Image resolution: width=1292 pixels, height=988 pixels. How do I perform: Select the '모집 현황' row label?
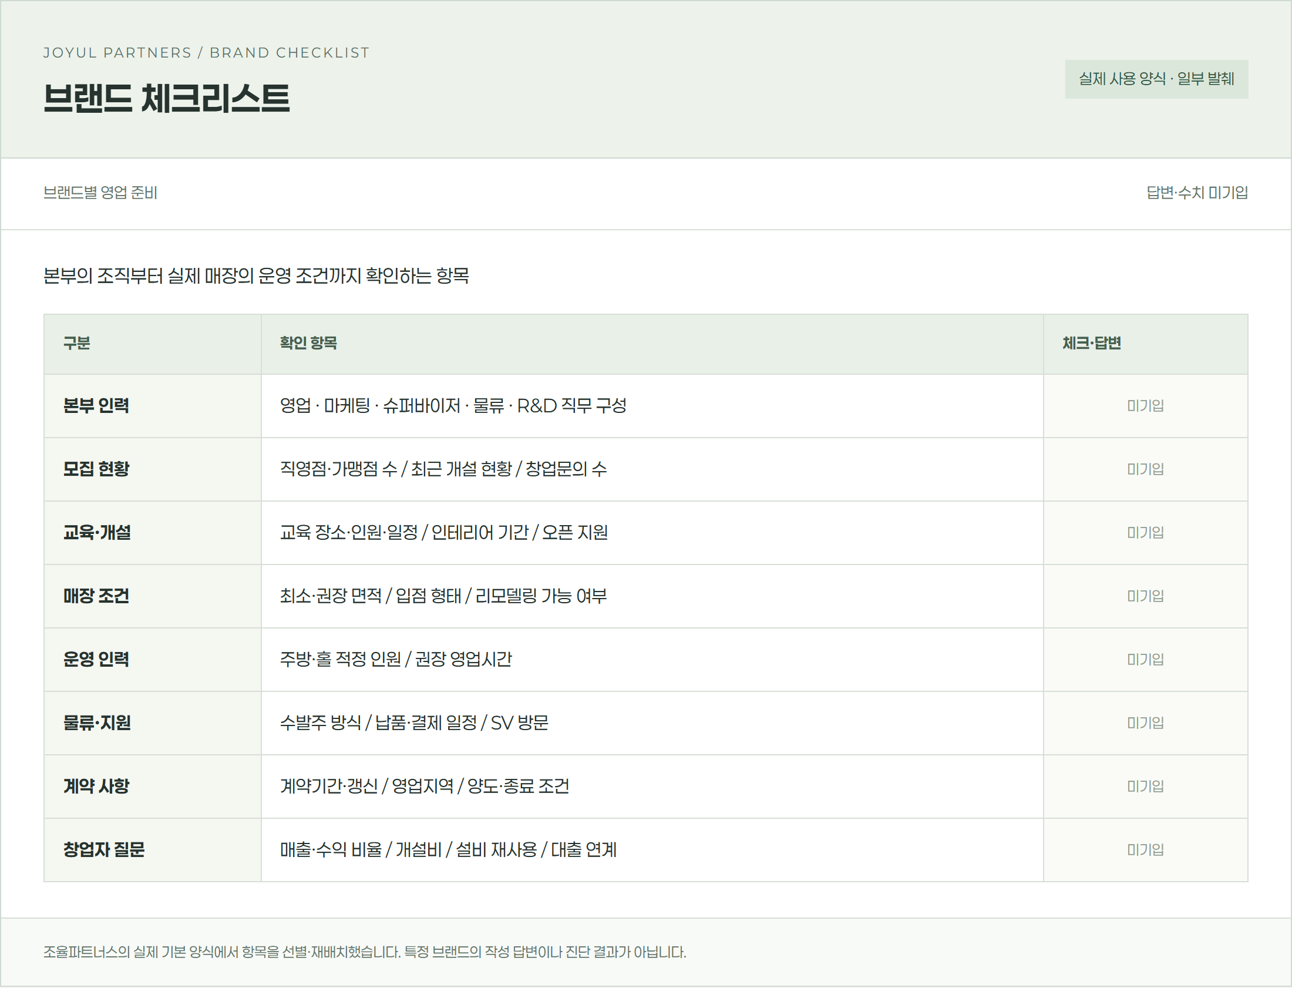(x=96, y=469)
